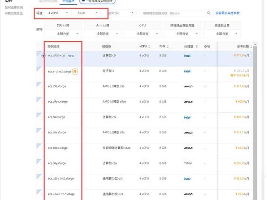
Task: Select the ecs.c8y.xlarge radio button
Action: coord(43,163)
